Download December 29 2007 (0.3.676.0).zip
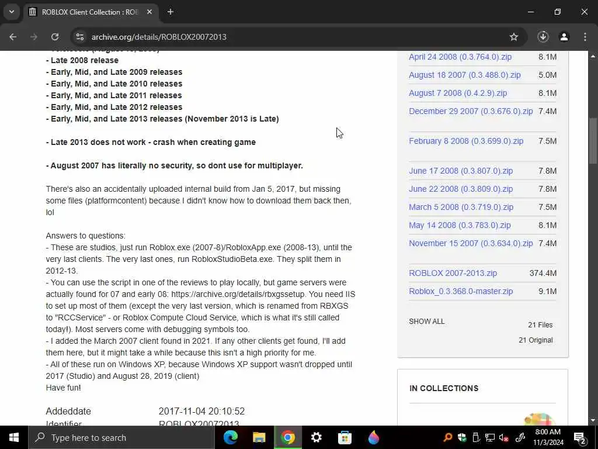This screenshot has height=449, width=598. (471, 111)
